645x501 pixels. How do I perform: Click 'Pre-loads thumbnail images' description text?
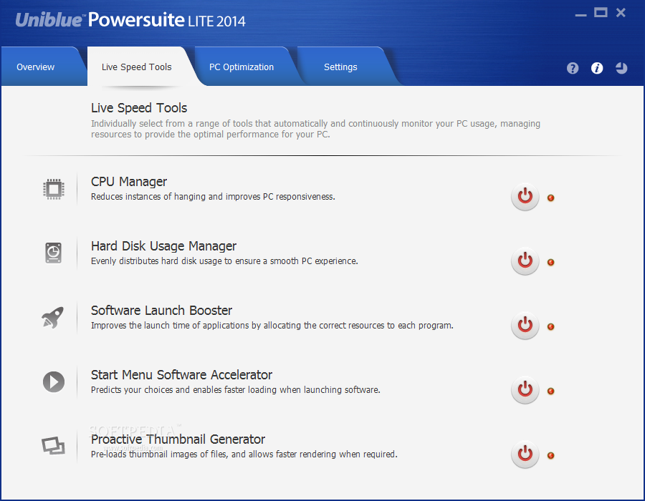(244, 454)
